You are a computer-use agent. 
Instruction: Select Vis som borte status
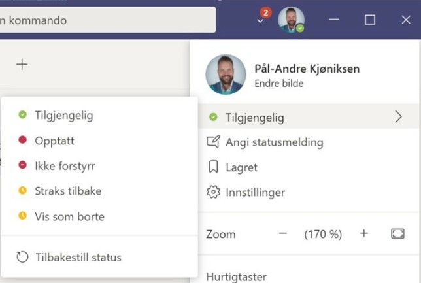pyautogui.click(x=99, y=216)
